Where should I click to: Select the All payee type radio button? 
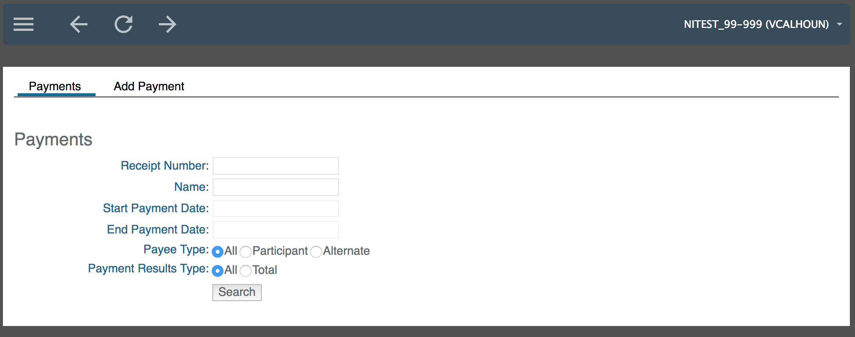(x=218, y=252)
